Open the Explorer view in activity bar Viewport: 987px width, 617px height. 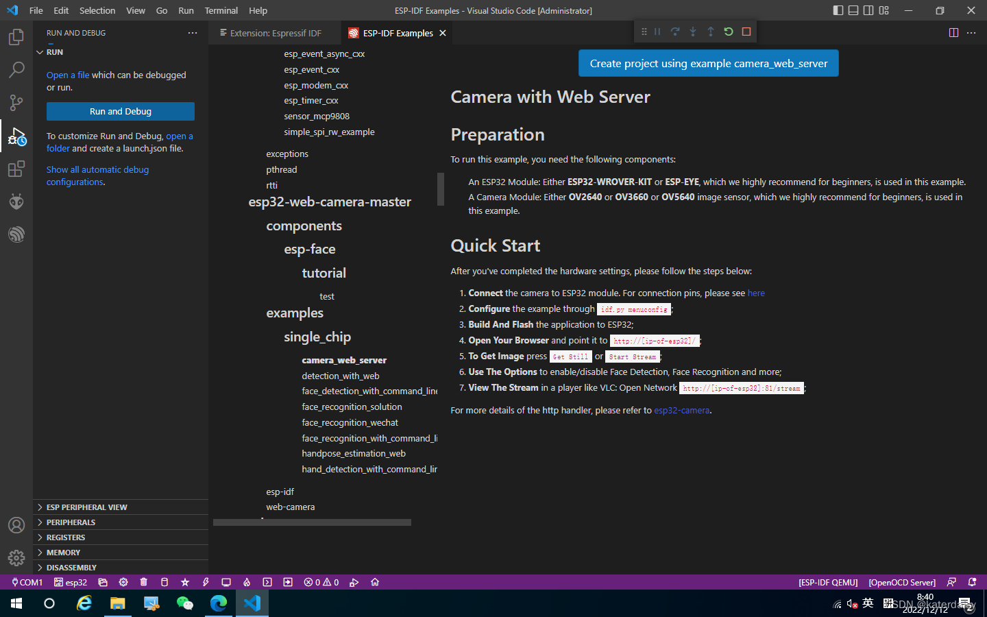pos(16,36)
